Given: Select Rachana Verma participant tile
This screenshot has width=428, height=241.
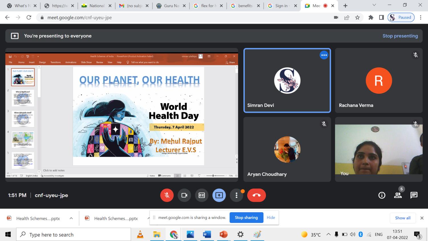Looking at the screenshot, I should 379,81.
